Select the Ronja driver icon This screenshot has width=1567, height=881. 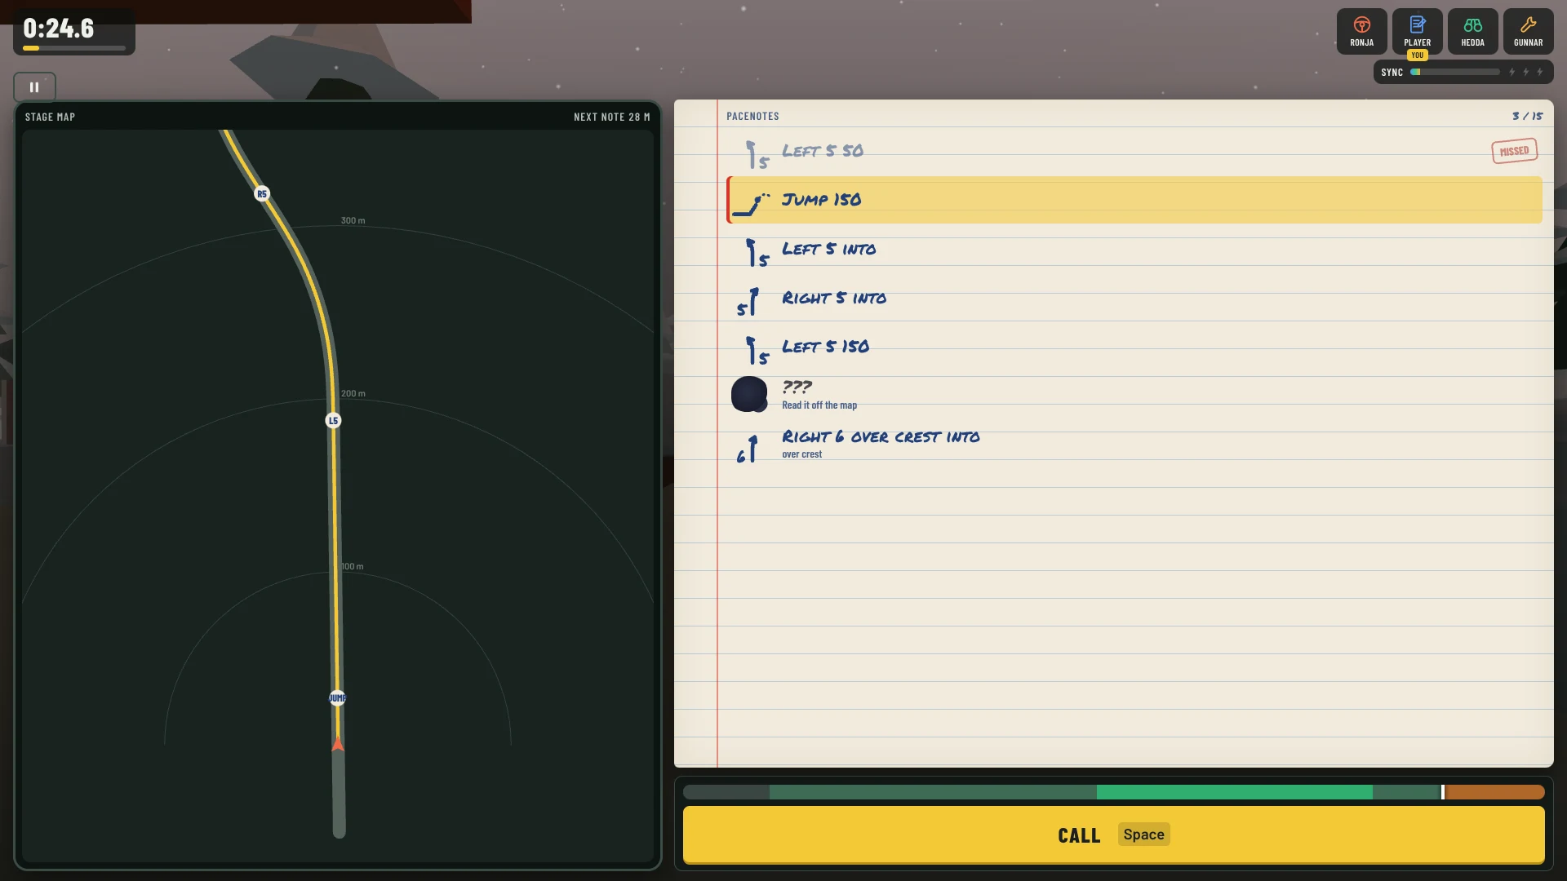click(1361, 32)
